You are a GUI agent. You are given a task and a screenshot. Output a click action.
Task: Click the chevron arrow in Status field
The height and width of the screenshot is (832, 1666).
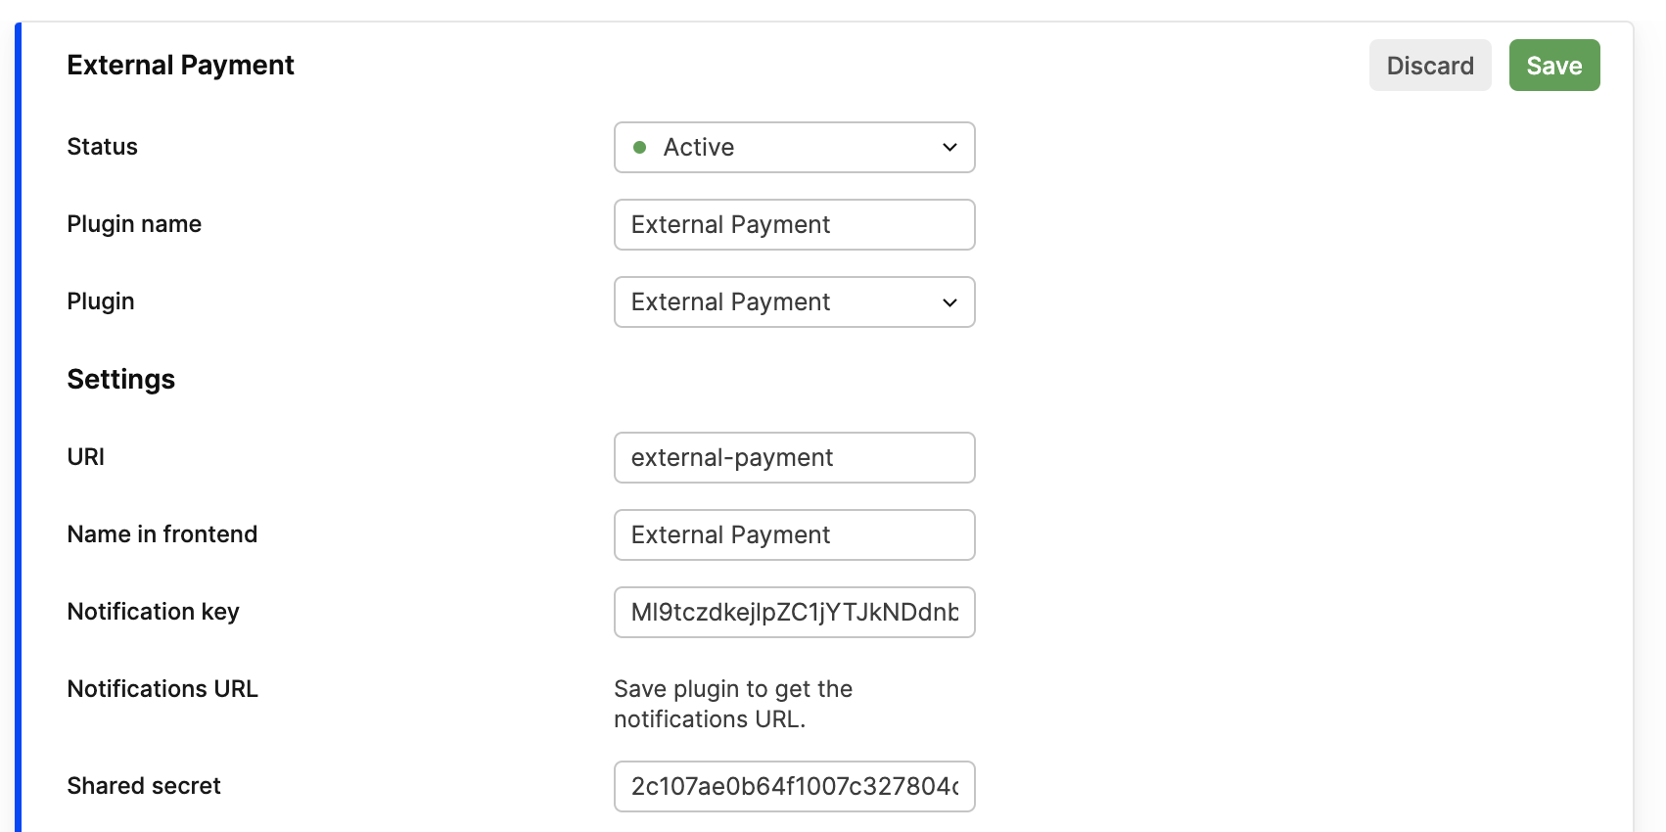pyautogui.click(x=949, y=148)
